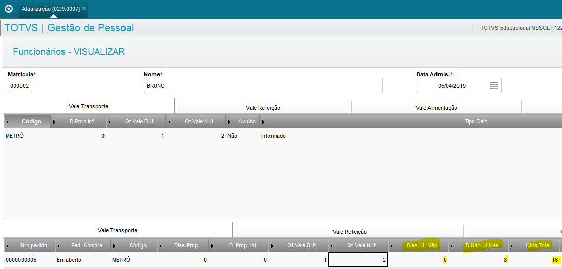Open lower Vale Transporte tab
Viewport: 562px width, 269px height.
tap(117, 230)
